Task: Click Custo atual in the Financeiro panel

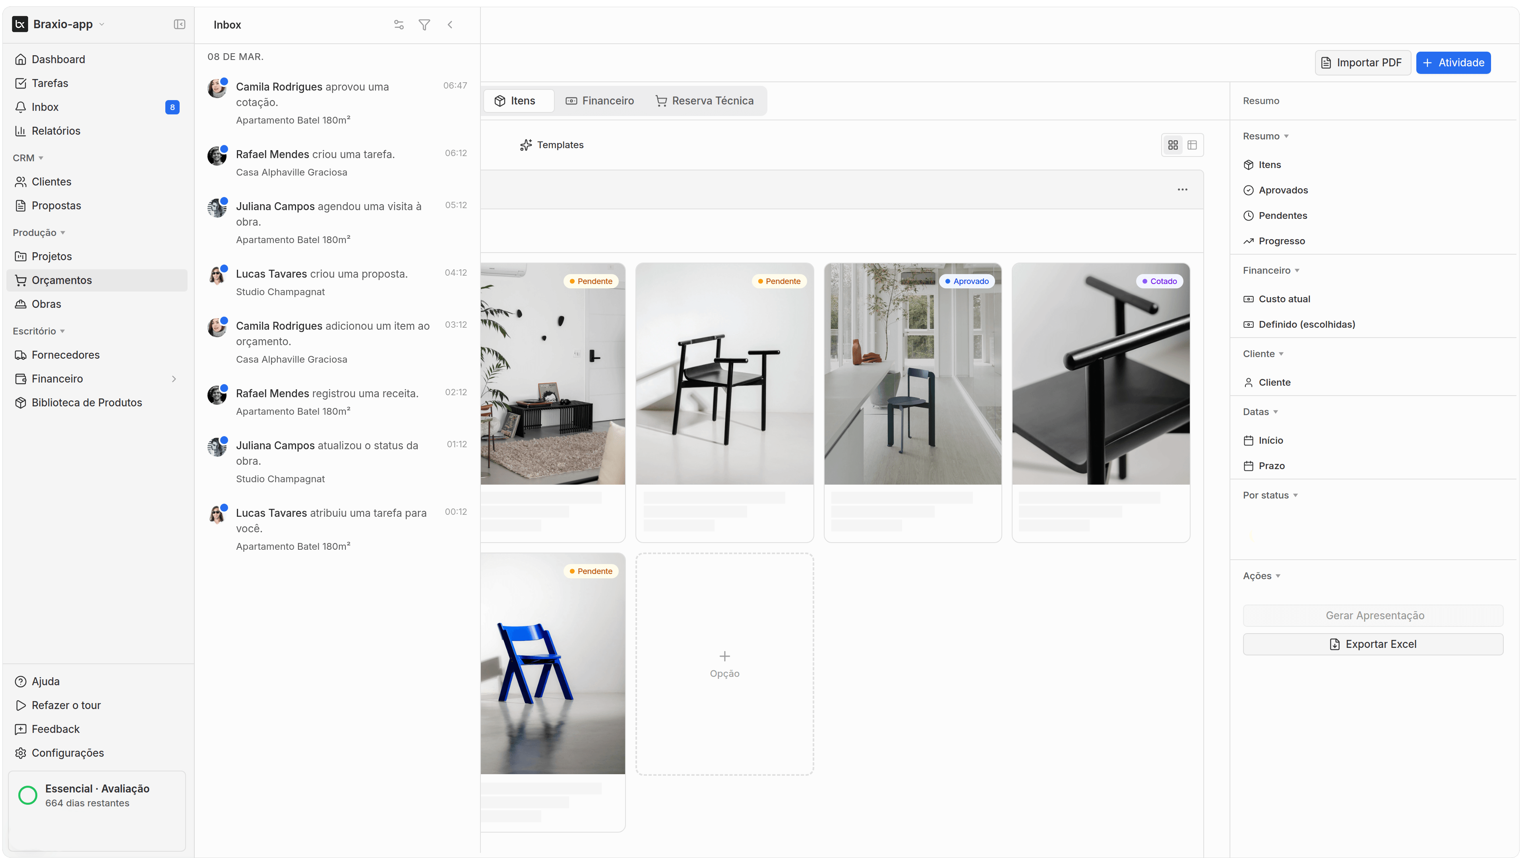Action: (x=1276, y=299)
